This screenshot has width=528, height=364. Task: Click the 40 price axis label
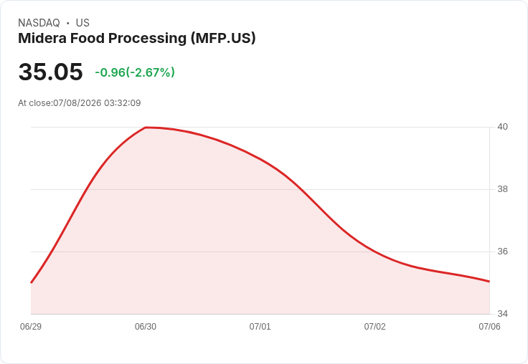tap(503, 127)
